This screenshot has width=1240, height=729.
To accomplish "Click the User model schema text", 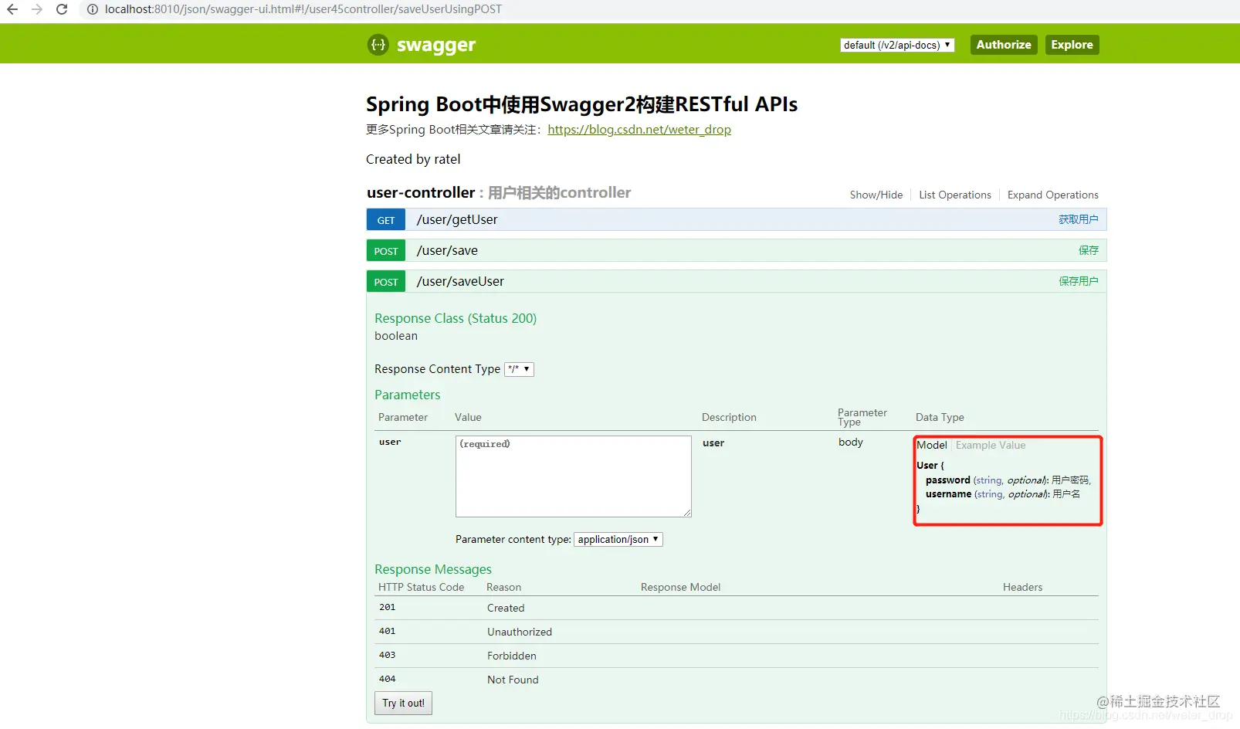I will point(1004,487).
